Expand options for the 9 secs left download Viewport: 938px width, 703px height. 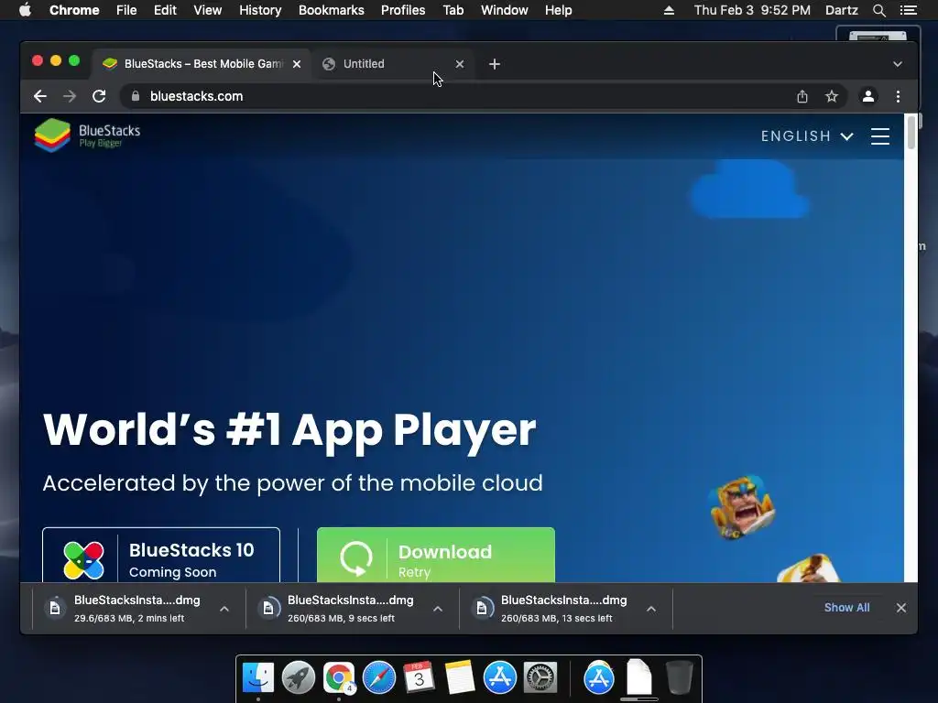438,609
